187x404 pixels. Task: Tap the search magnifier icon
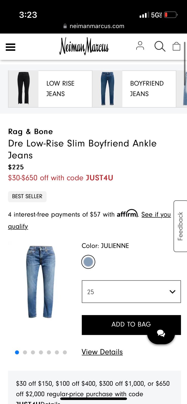pos(160,46)
